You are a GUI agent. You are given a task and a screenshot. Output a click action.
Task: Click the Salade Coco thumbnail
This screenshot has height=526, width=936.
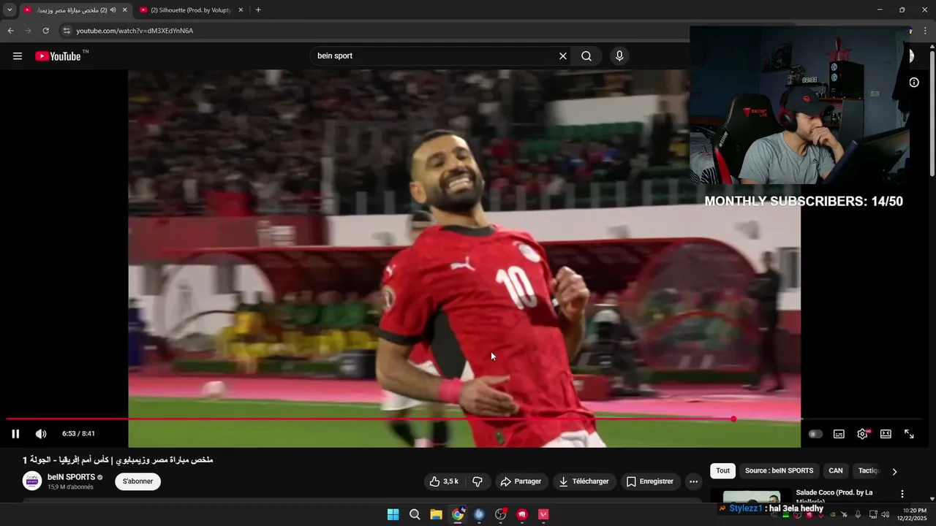pyautogui.click(x=750, y=496)
